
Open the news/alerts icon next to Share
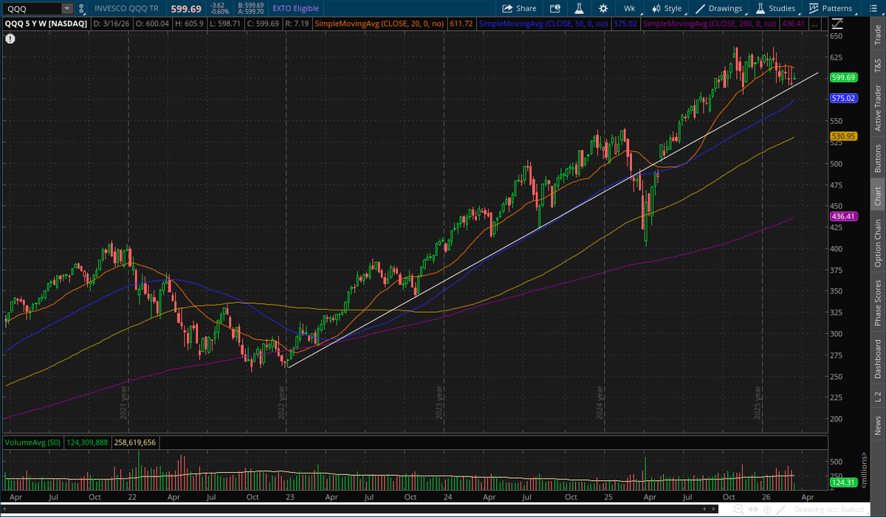tap(554, 8)
